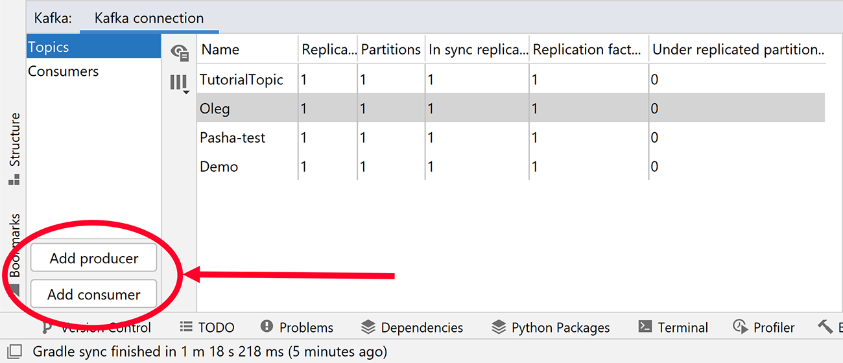Open the Problems tool window
Image resolution: width=843 pixels, height=363 pixels.
(296, 327)
